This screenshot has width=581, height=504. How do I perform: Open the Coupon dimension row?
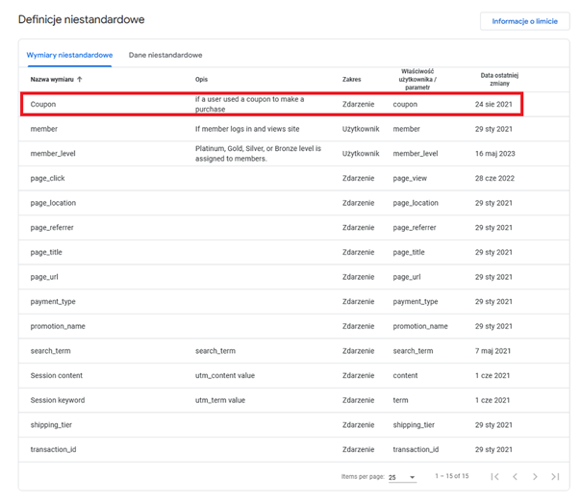44,104
